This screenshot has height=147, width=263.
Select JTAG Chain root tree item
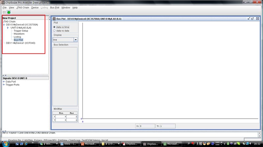(9, 22)
